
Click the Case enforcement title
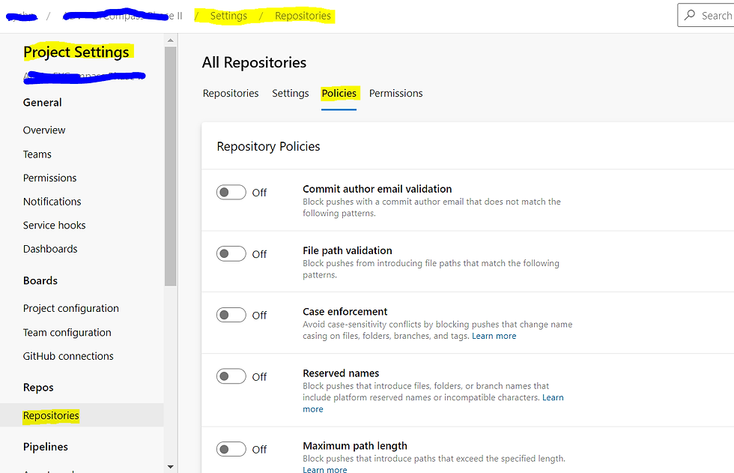tap(345, 312)
